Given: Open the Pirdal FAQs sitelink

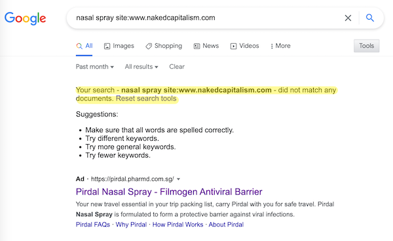Looking at the screenshot, I should [93, 225].
